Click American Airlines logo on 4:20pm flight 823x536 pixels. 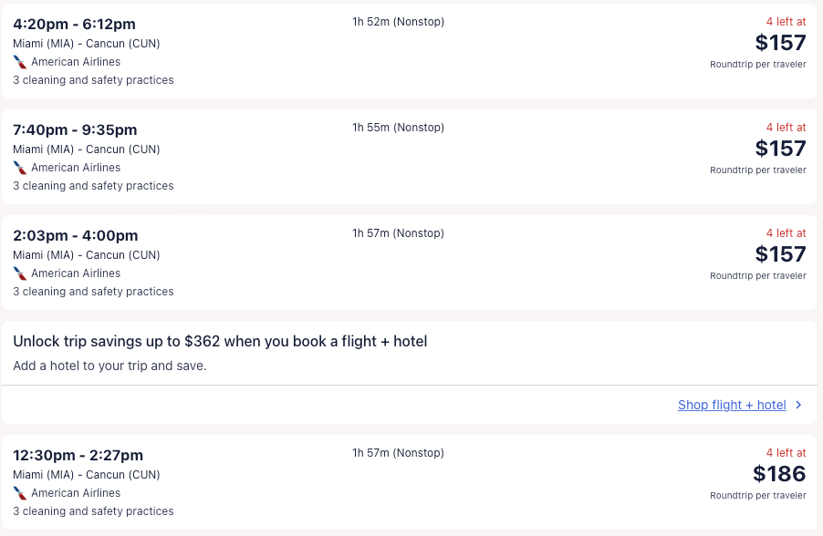click(x=20, y=62)
